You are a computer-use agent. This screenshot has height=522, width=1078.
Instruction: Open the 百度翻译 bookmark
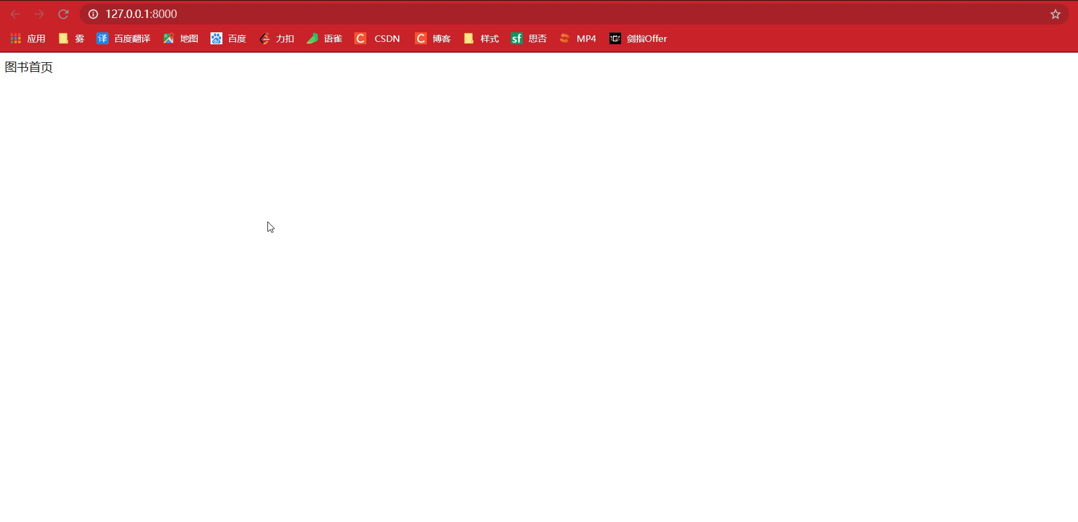point(124,38)
